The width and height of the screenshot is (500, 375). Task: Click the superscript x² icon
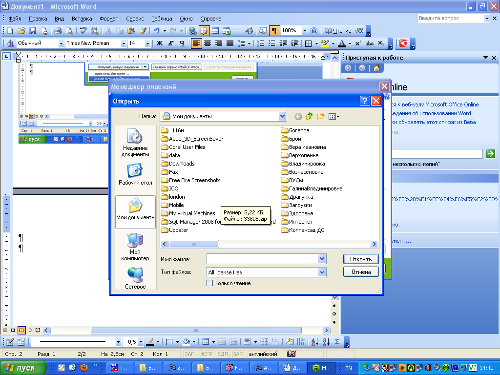tap(358, 43)
